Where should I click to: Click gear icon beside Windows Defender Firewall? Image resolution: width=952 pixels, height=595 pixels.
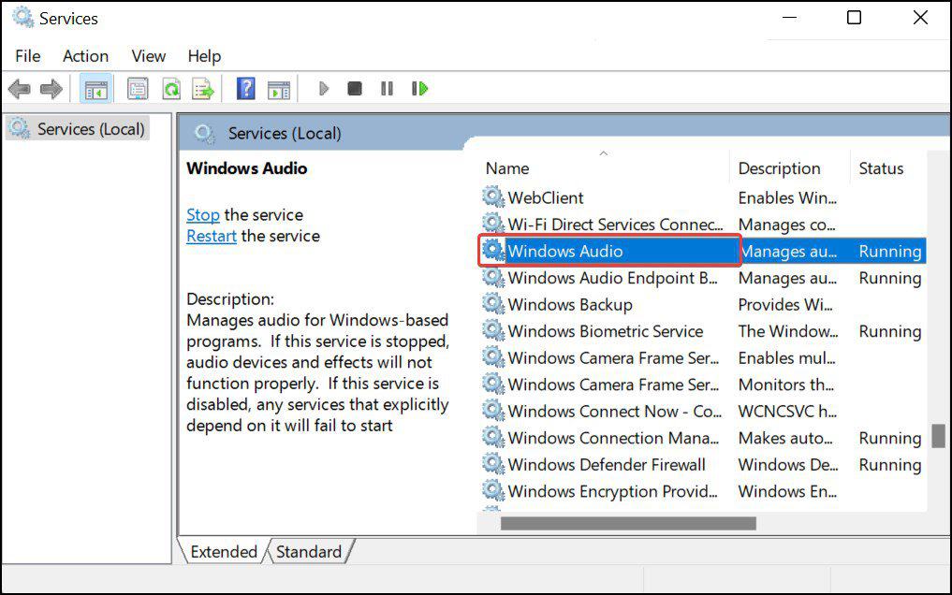click(x=493, y=464)
